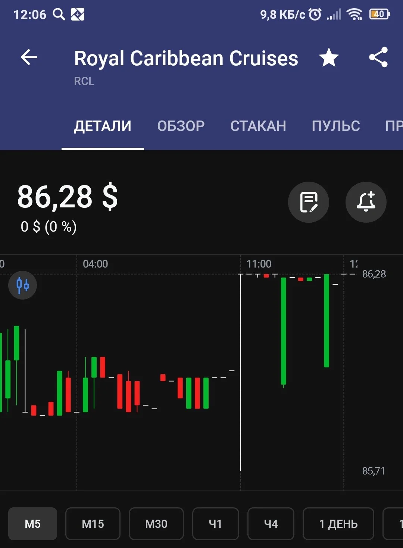Switch to the СТАКАН tab
Screen dimensions: 403x548
258,126
